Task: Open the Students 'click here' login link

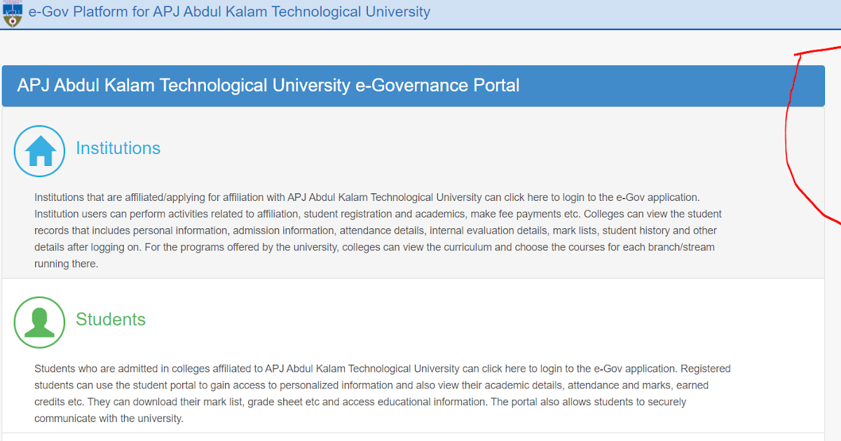Action: pyautogui.click(x=503, y=368)
